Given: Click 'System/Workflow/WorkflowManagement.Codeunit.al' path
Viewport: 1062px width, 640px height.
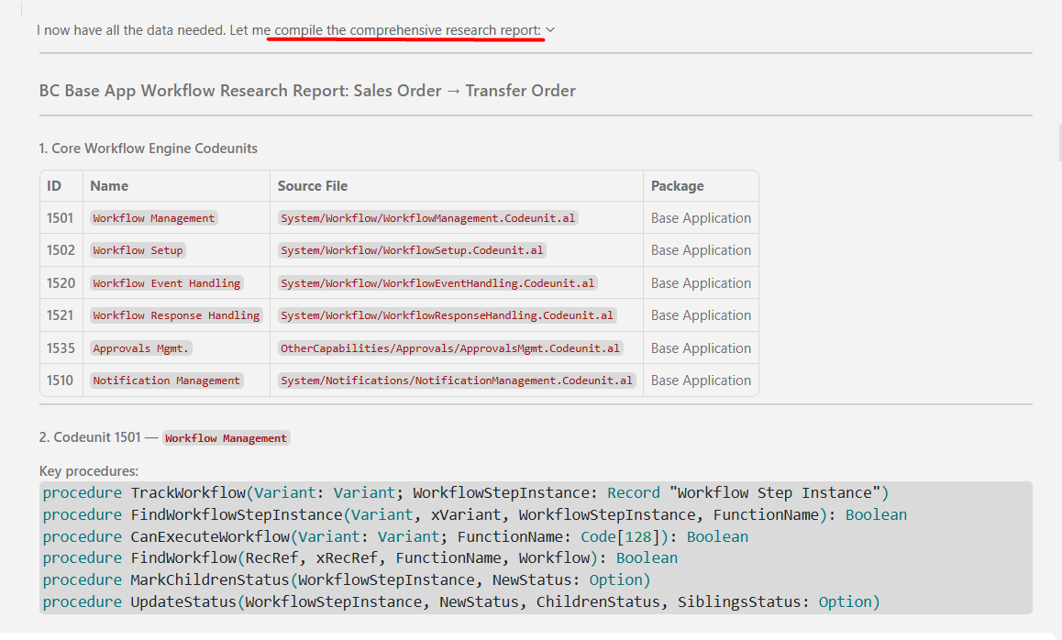Looking at the screenshot, I should tap(428, 218).
